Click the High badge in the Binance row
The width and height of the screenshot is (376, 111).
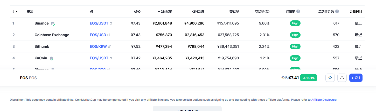[295, 23]
